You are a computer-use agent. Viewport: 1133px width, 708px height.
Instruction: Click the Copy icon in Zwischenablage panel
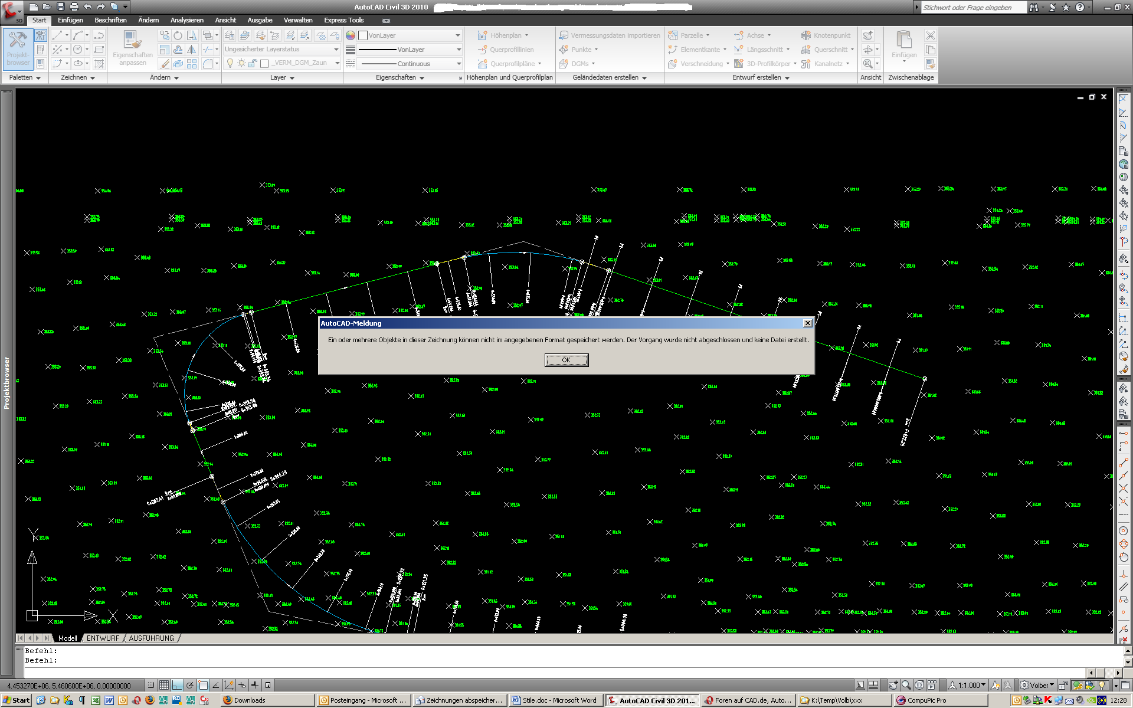(x=931, y=50)
